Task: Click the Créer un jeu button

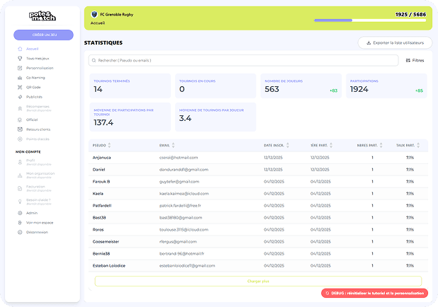Action: click(43, 35)
